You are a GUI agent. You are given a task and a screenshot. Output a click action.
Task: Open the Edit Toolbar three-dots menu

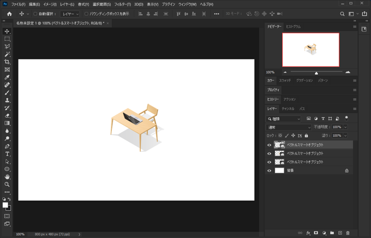[x=7, y=192]
